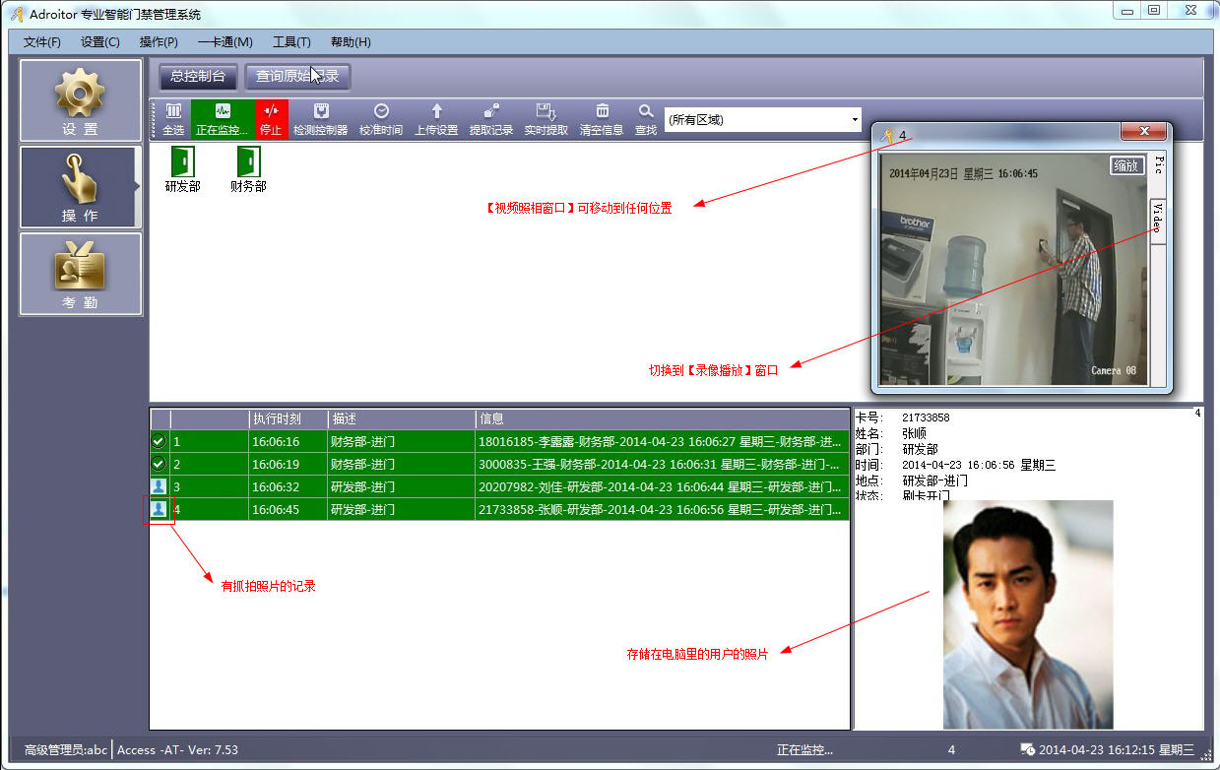This screenshot has height=770, width=1220.
Task: Select the 操作 operation sidebar button
Action: [x=81, y=187]
